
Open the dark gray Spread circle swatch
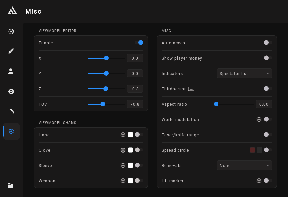click(259, 150)
